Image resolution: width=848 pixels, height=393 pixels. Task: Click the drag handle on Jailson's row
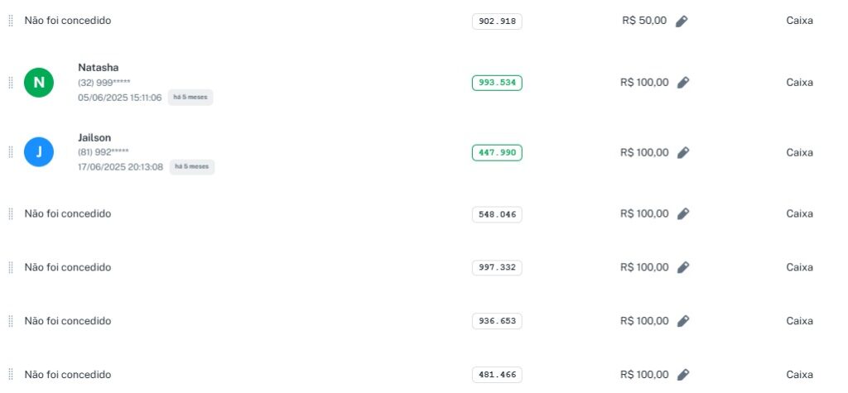11,152
